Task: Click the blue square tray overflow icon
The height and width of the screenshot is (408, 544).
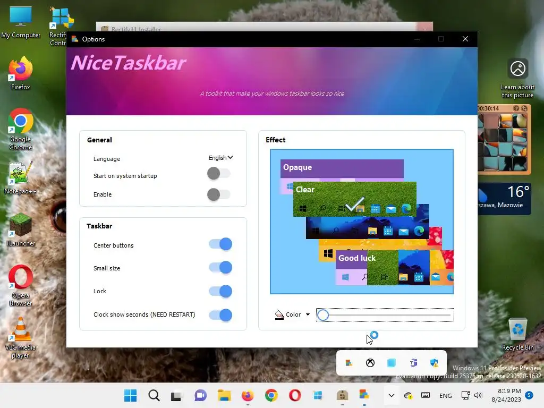Action: click(392, 363)
